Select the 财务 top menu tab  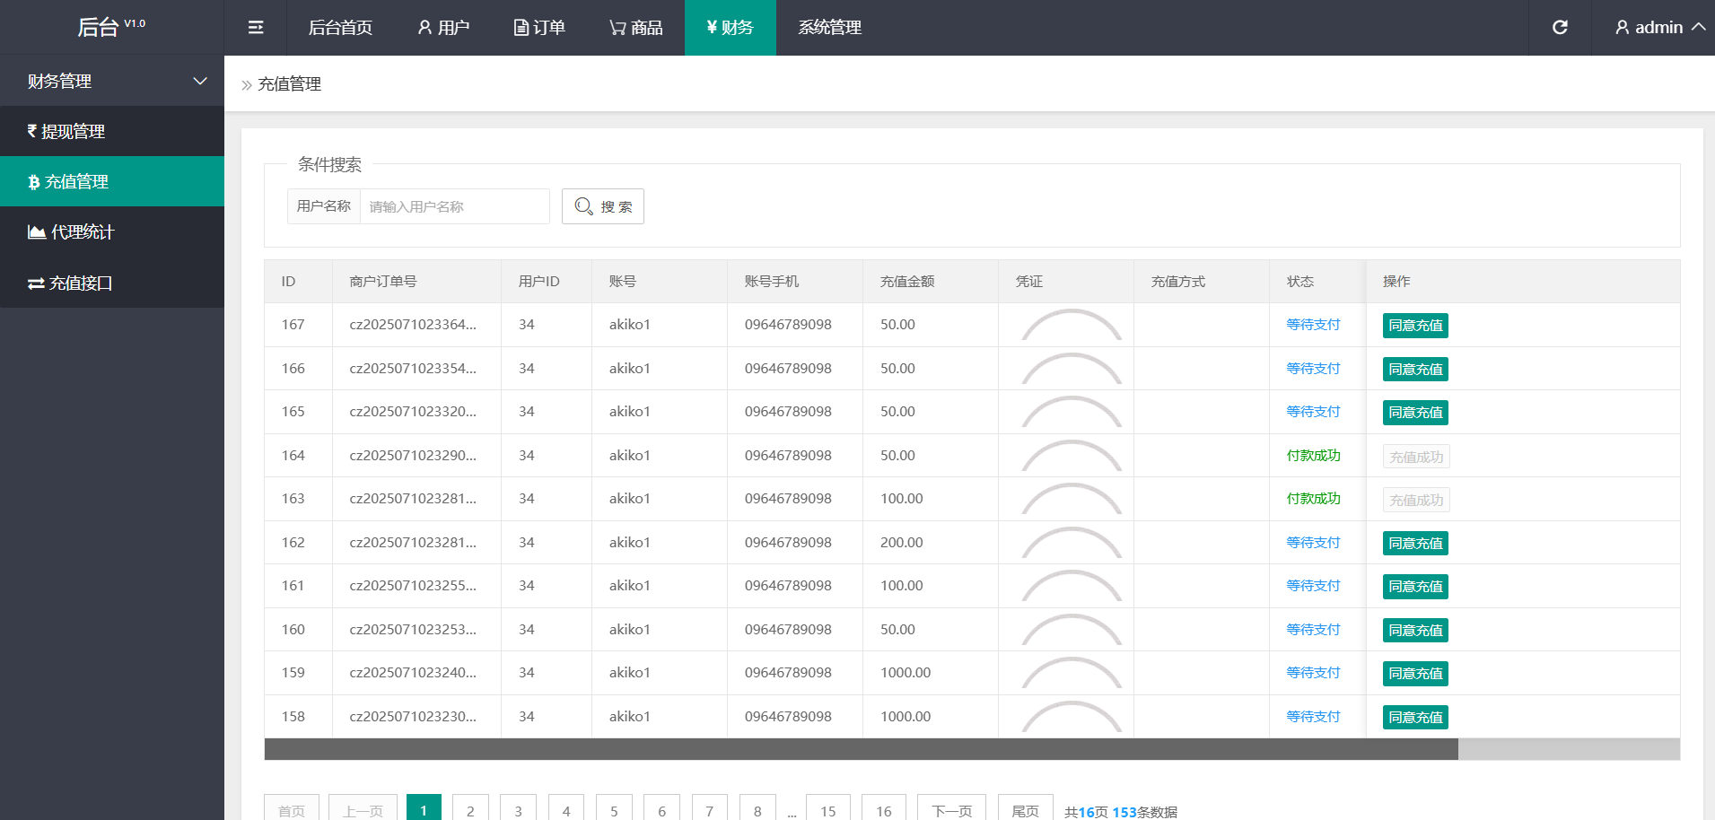[730, 28]
